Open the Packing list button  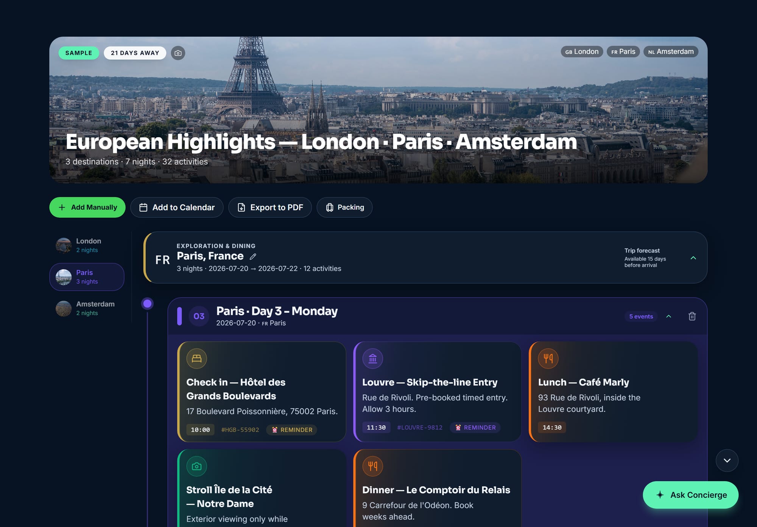click(344, 207)
